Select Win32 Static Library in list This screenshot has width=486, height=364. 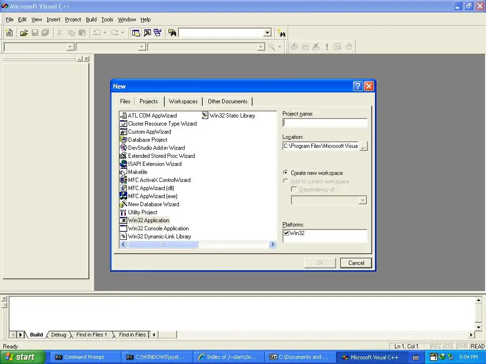tap(228, 116)
